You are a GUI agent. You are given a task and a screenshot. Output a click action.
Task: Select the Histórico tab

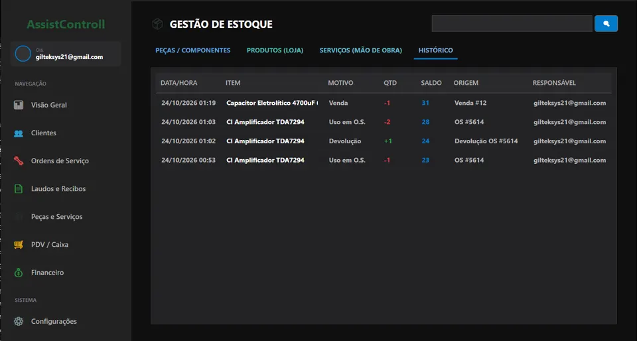click(x=435, y=50)
